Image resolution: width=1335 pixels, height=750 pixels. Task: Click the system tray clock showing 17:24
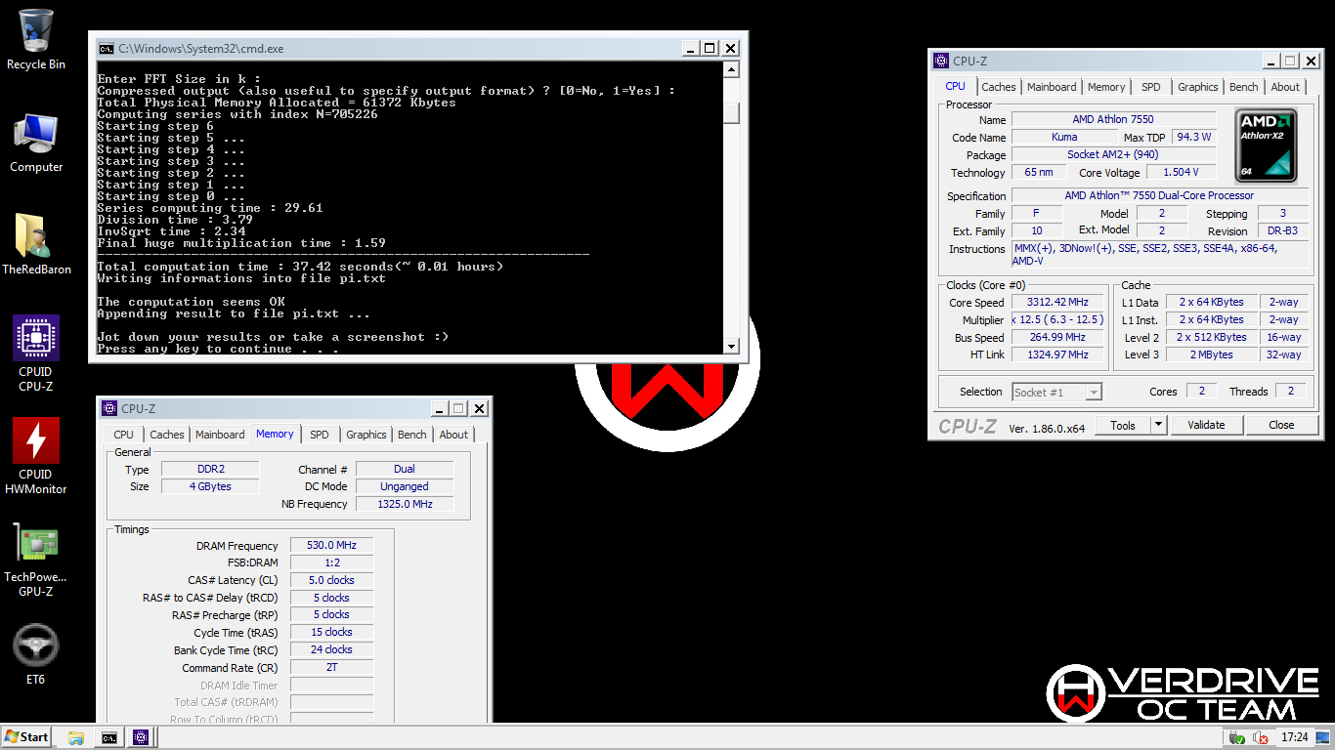coord(1294,737)
